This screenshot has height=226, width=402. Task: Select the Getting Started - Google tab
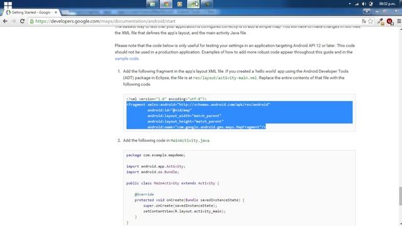pyautogui.click(x=31, y=13)
